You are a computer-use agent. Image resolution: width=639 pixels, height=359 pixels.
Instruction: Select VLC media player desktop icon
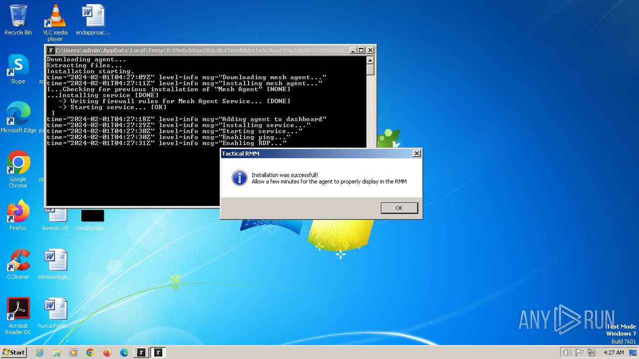(x=55, y=23)
